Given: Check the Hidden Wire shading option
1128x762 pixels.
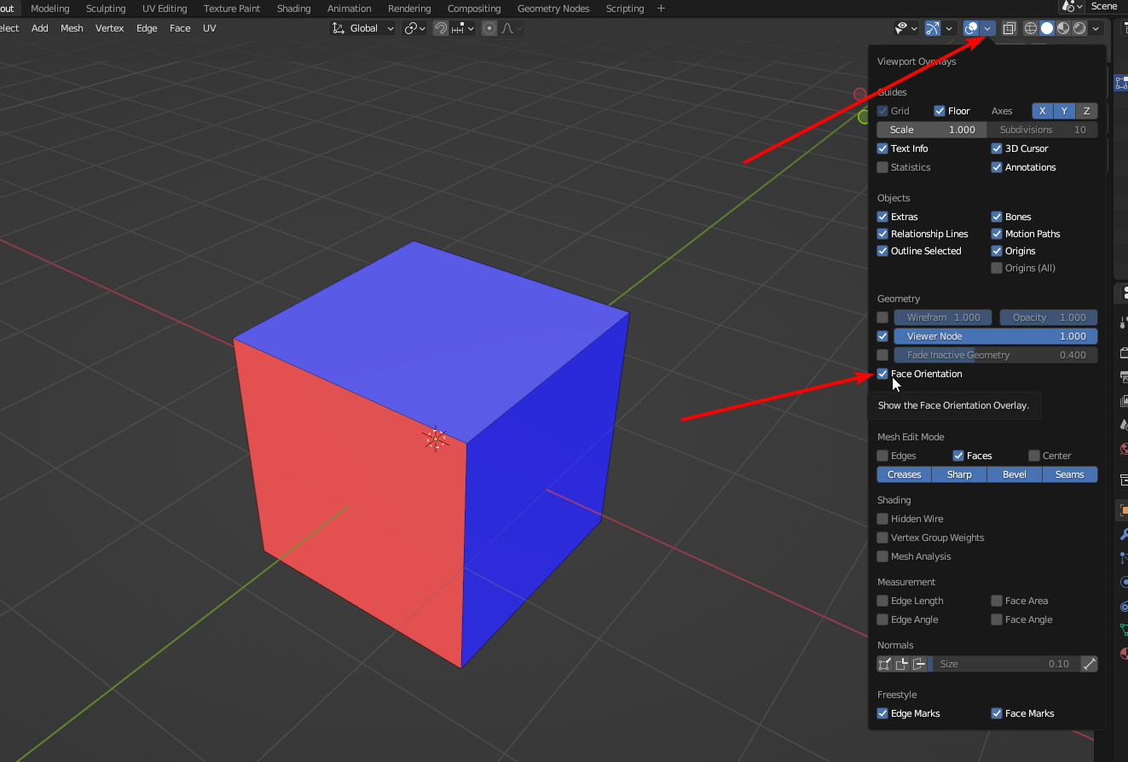Looking at the screenshot, I should (x=882, y=519).
